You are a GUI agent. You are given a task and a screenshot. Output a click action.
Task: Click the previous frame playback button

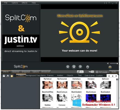(68, 67)
